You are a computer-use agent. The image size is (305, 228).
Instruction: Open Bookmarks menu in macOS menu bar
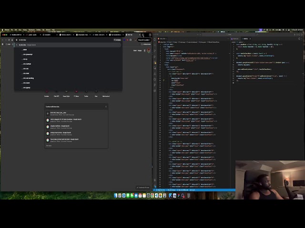[31, 30]
